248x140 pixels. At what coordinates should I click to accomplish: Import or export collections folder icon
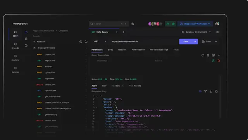86,42
